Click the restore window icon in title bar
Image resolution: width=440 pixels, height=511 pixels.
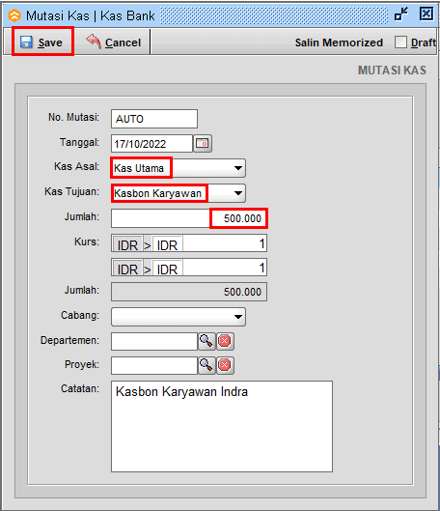[x=401, y=14]
